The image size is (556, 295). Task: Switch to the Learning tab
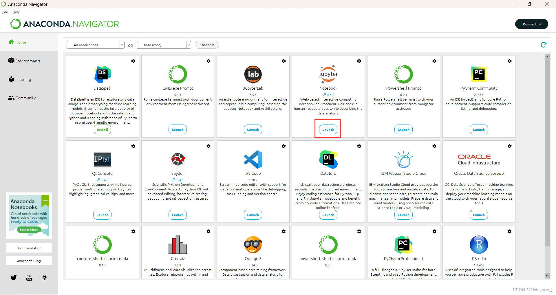point(20,79)
